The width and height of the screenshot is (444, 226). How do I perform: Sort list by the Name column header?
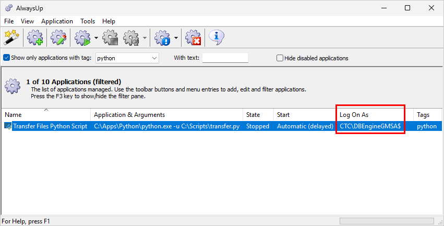46,114
